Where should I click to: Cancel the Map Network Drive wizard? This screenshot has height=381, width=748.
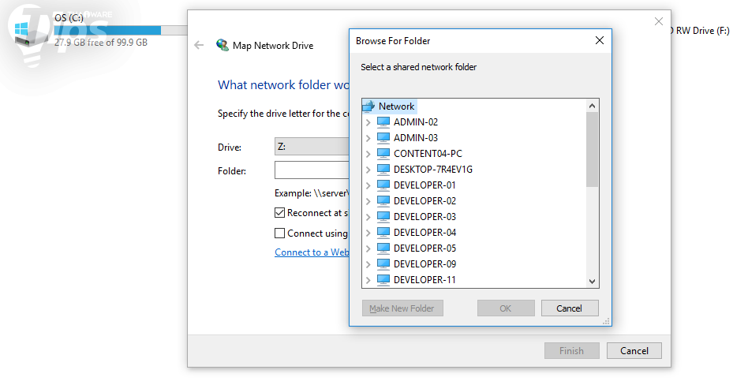point(634,351)
